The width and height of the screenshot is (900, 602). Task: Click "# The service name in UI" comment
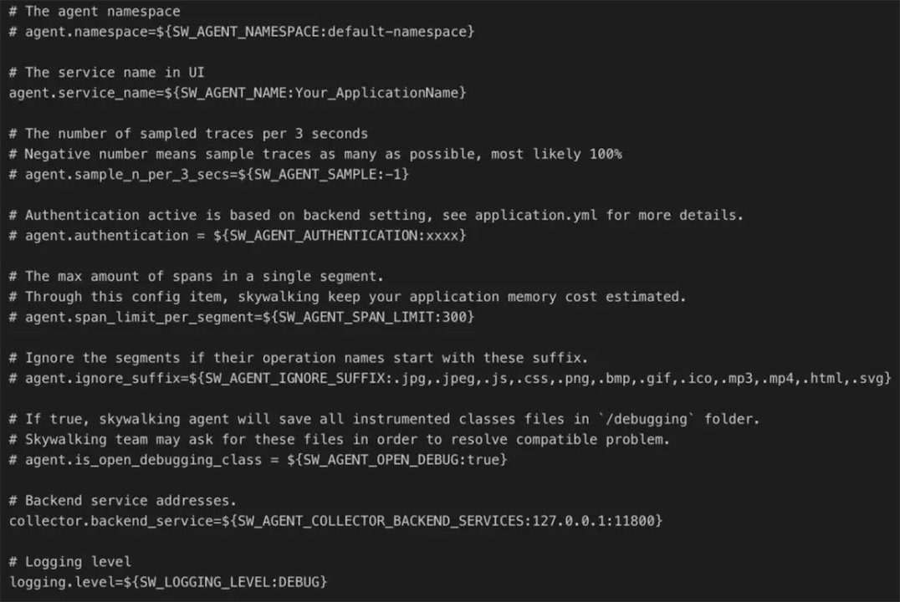(106, 73)
